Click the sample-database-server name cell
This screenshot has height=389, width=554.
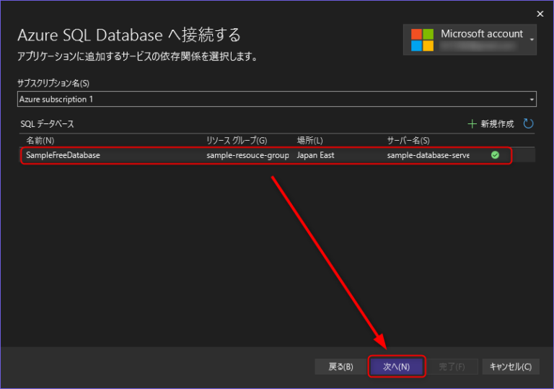coord(428,155)
